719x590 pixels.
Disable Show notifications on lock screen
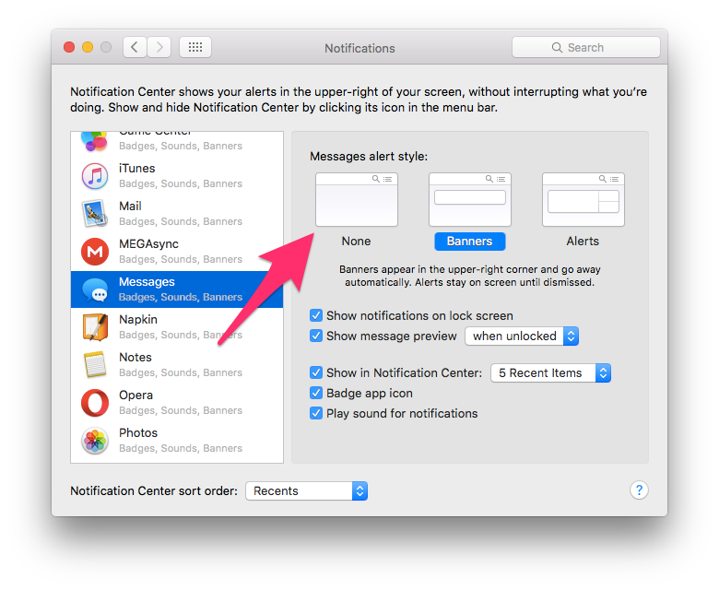(316, 316)
